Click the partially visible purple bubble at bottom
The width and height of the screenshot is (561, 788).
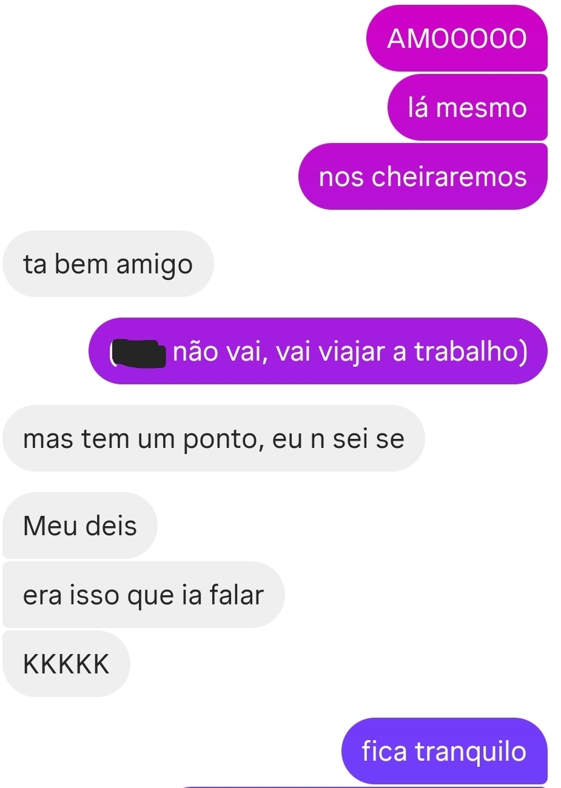[x=364, y=787]
